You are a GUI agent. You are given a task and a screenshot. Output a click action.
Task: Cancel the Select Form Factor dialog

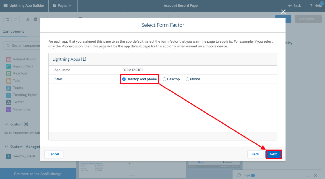(54, 154)
